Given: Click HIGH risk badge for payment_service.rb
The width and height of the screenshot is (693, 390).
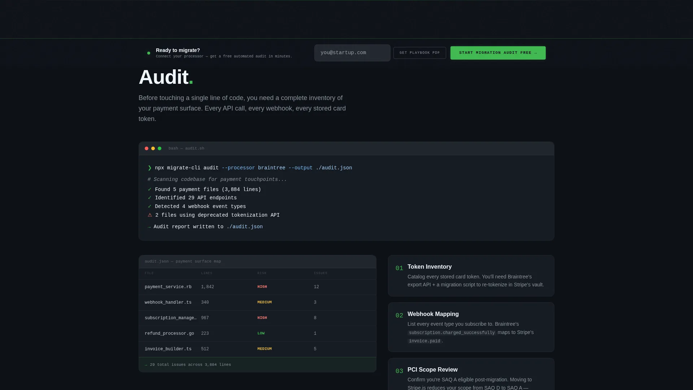Looking at the screenshot, I should tap(262, 287).
